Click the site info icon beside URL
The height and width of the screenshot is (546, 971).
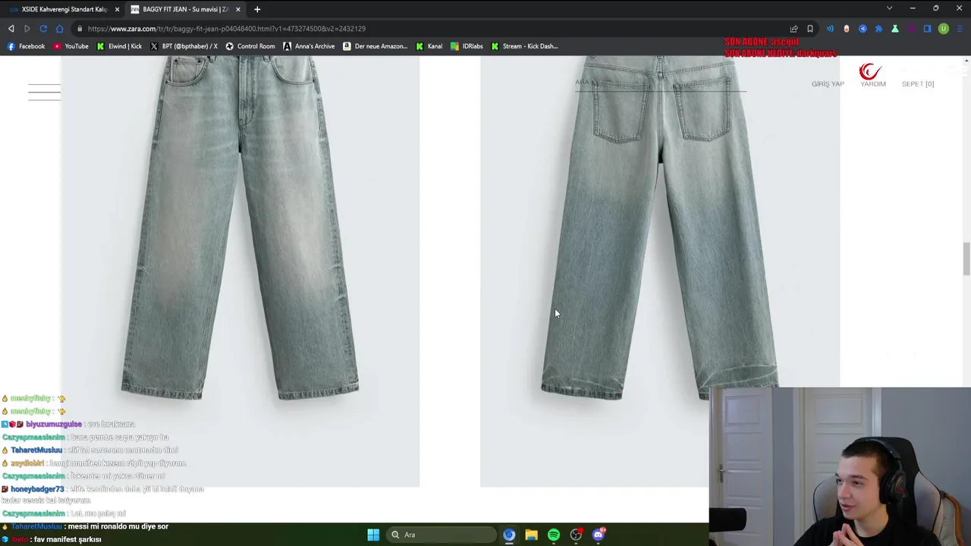coord(80,29)
